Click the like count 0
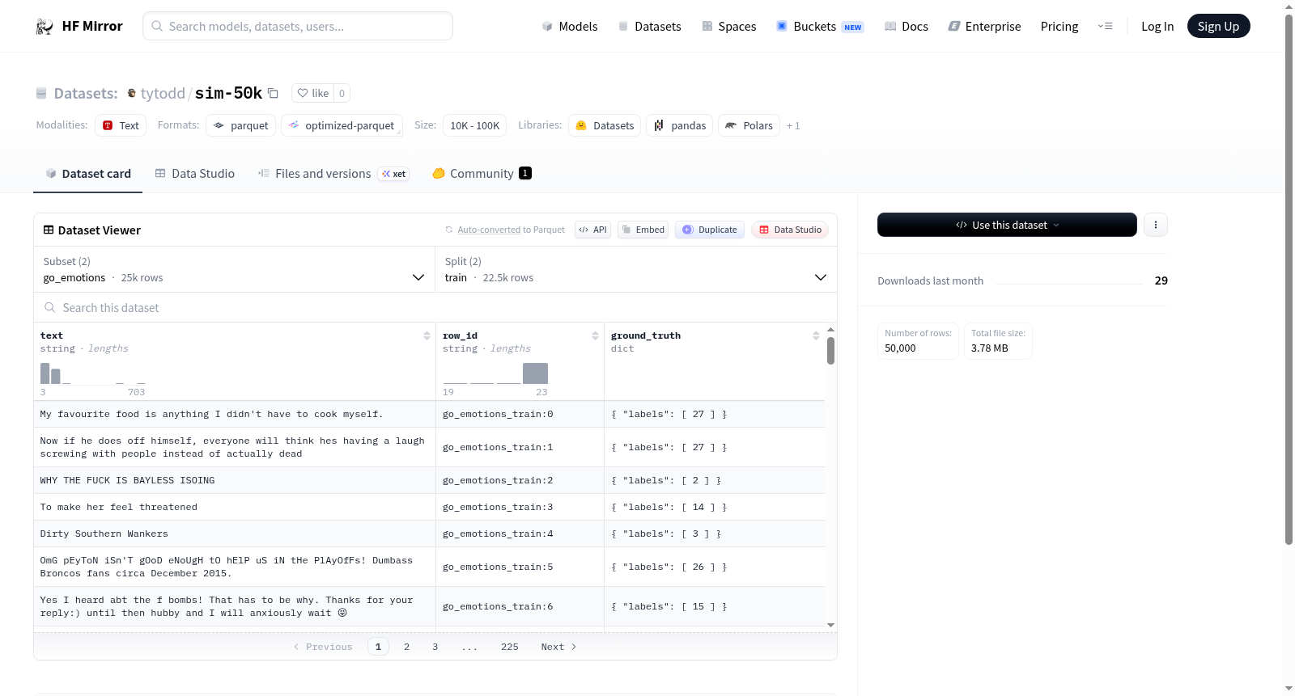 [342, 94]
